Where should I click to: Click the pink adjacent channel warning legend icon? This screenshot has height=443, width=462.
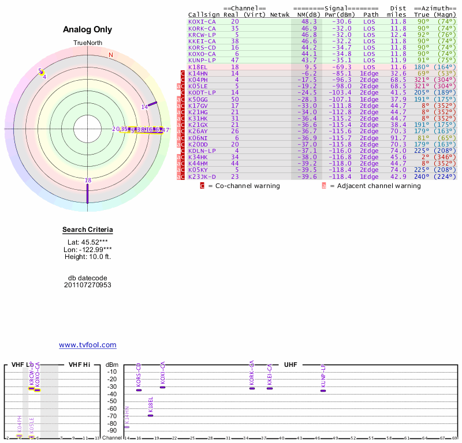(324, 186)
